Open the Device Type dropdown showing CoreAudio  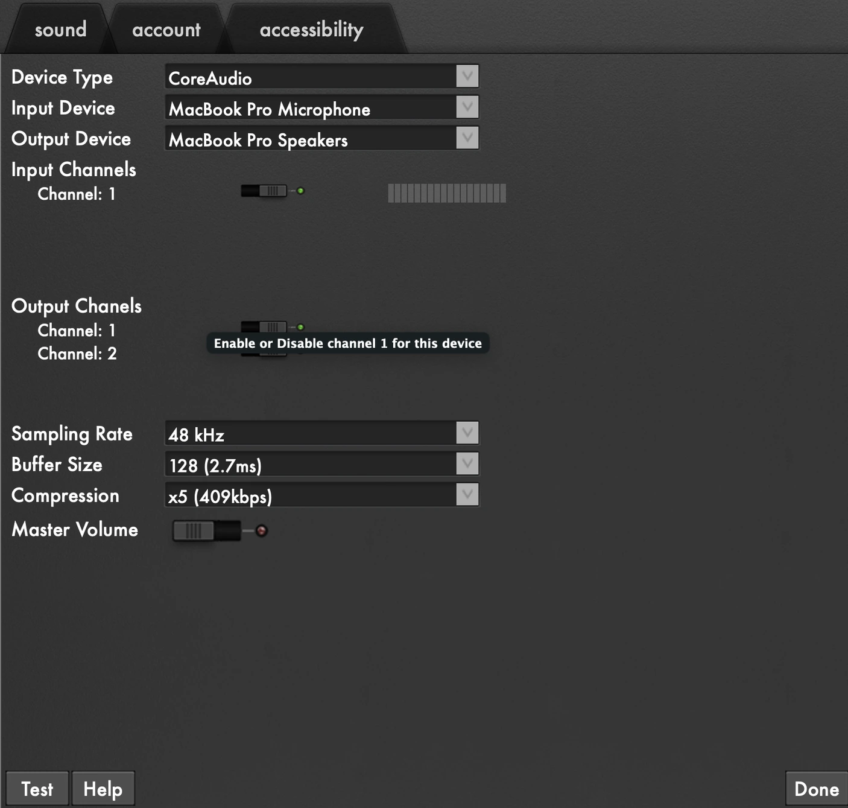point(321,77)
